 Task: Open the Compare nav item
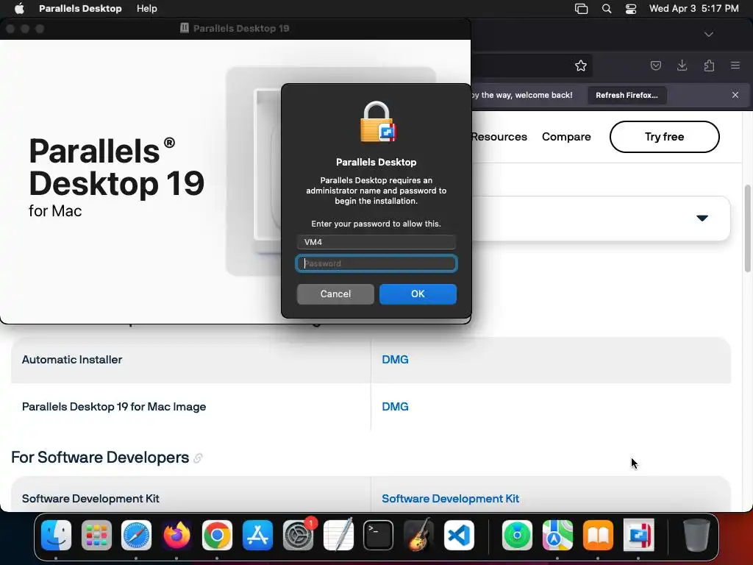click(566, 137)
